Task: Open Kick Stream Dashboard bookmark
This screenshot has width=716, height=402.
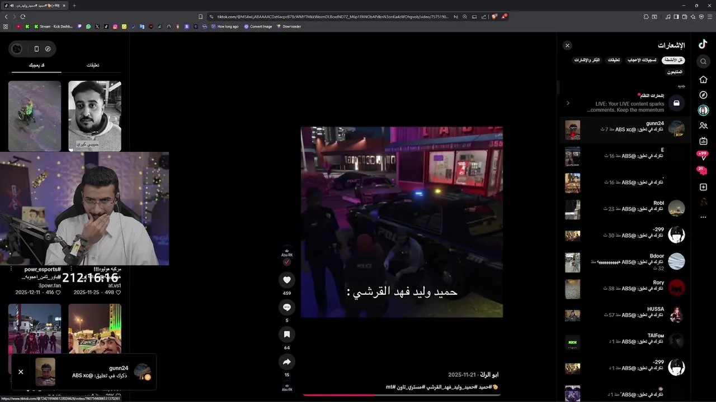Action: [x=53, y=26]
